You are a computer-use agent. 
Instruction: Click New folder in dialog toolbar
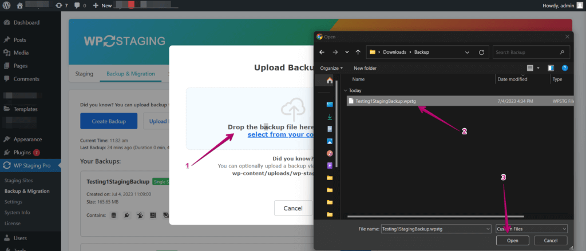pos(365,68)
